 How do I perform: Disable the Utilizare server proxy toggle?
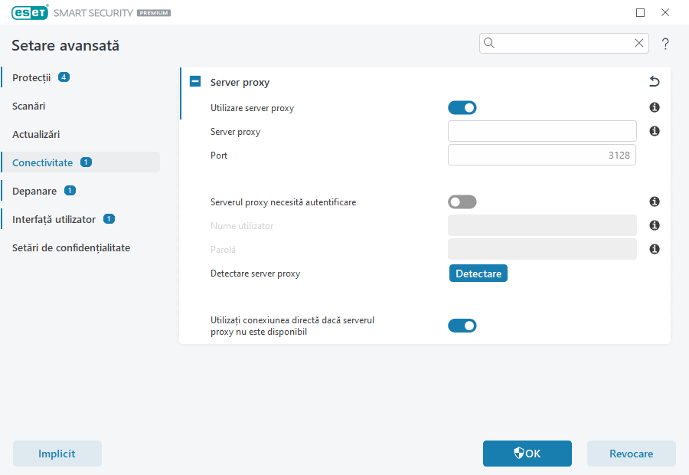[462, 107]
